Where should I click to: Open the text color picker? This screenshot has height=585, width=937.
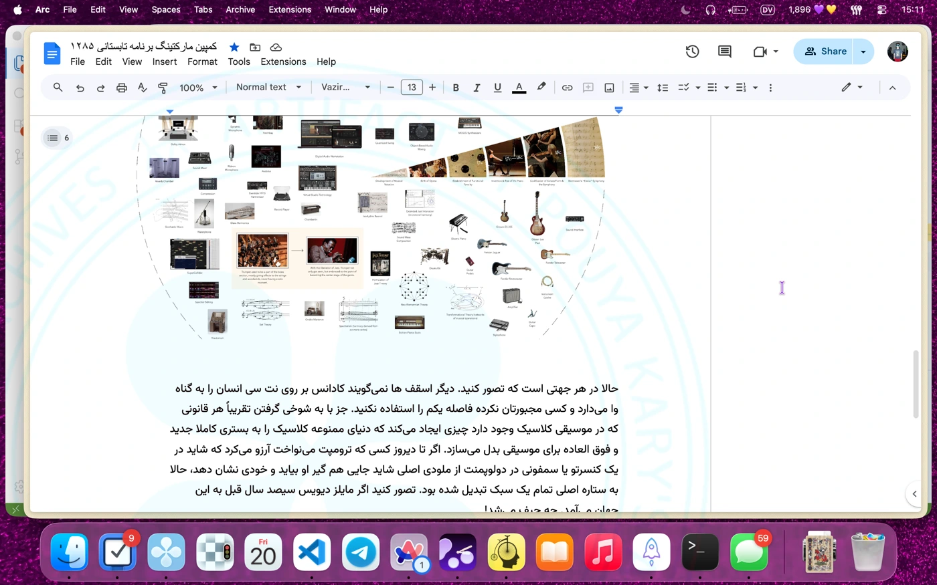pos(519,88)
